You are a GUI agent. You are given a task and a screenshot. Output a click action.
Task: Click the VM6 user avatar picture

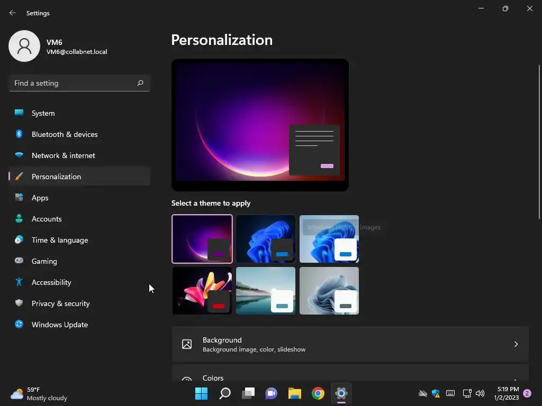pyautogui.click(x=24, y=46)
